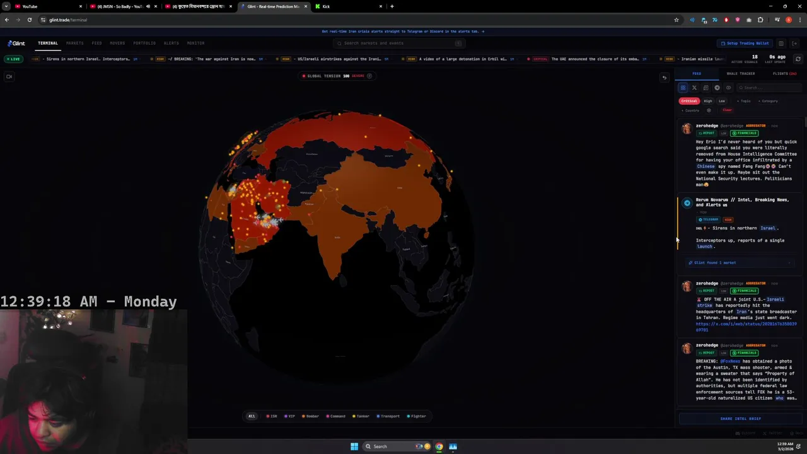Open the video camera icon above the globe
Viewport: 807px width, 454px height.
click(x=9, y=76)
